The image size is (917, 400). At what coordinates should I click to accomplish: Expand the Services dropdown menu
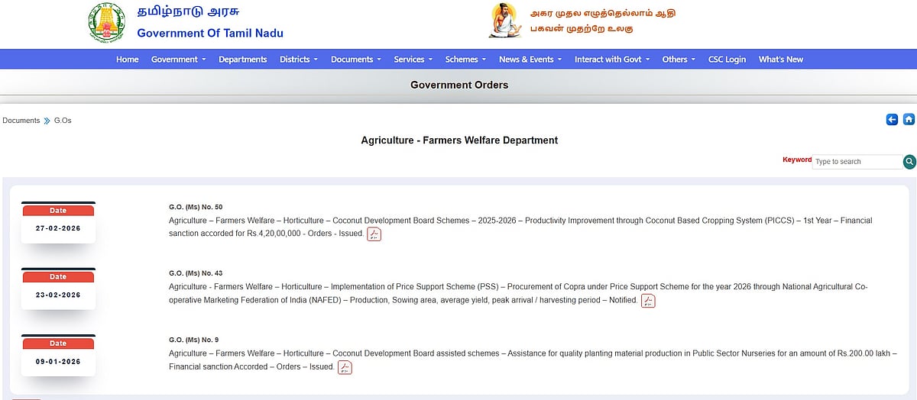coord(413,60)
